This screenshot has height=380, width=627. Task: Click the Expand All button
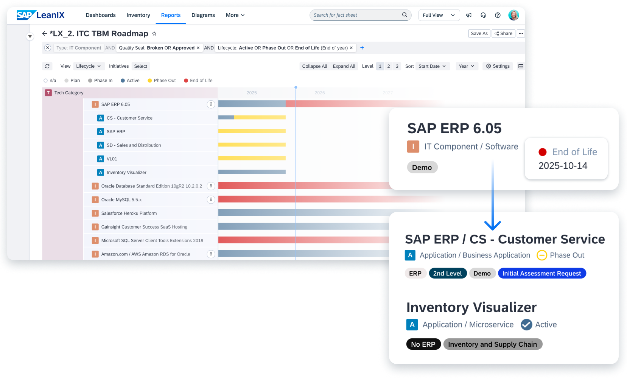coord(344,66)
